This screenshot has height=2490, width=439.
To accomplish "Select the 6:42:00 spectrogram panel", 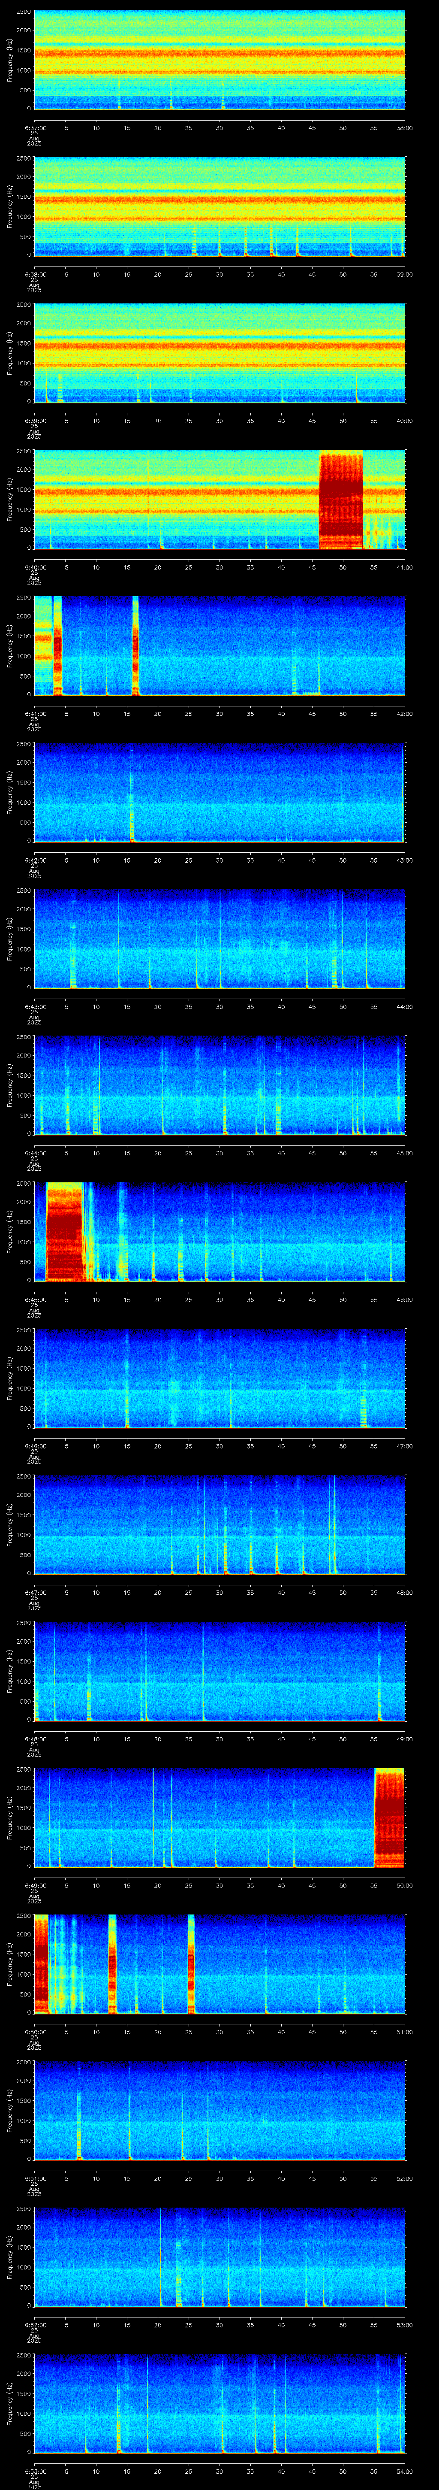I will coord(219,792).
